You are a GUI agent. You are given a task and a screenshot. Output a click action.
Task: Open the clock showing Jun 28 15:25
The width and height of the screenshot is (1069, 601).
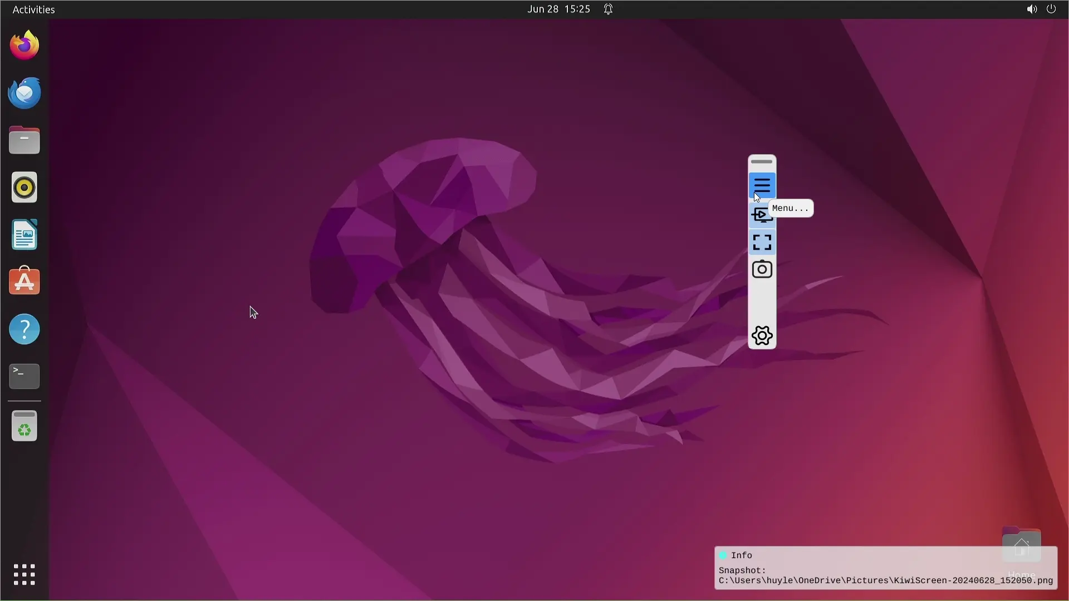[x=558, y=9]
